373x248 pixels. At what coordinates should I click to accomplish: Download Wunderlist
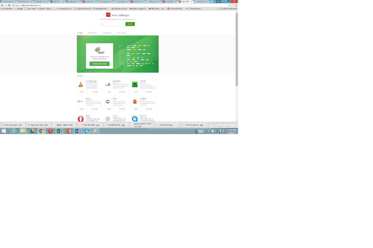[x=149, y=109]
